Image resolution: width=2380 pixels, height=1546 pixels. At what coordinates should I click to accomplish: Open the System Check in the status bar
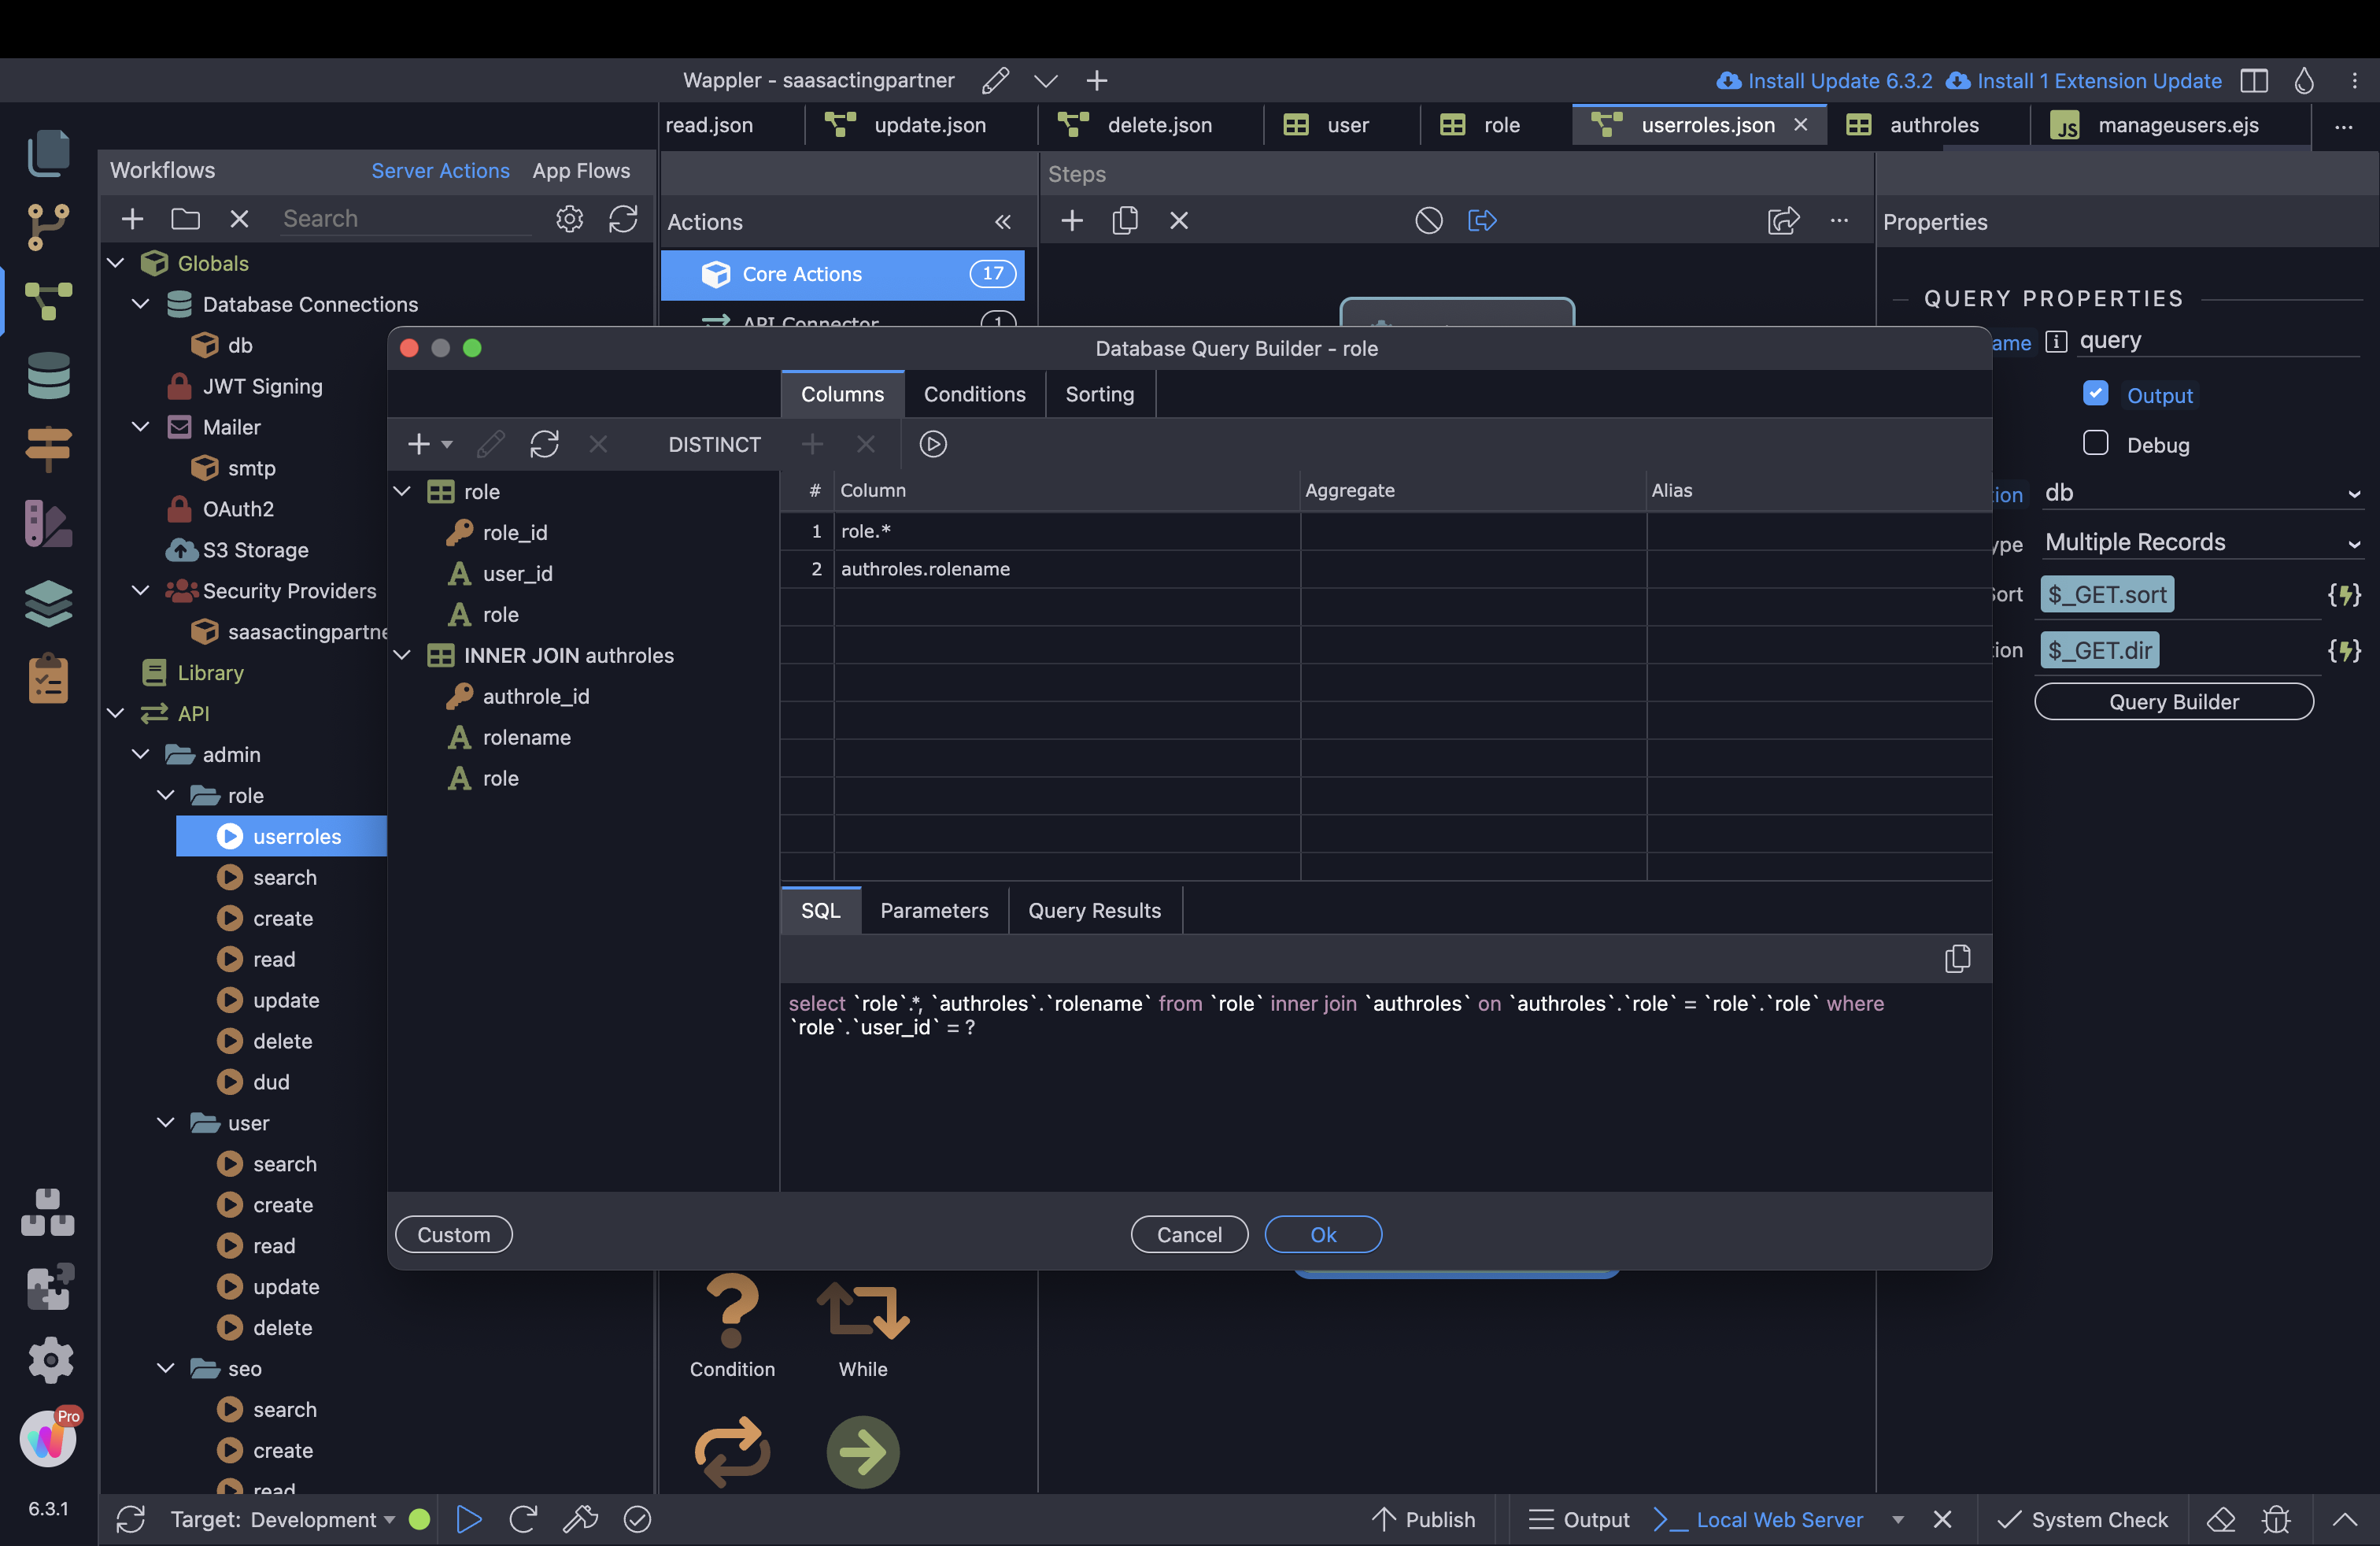click(2083, 1519)
